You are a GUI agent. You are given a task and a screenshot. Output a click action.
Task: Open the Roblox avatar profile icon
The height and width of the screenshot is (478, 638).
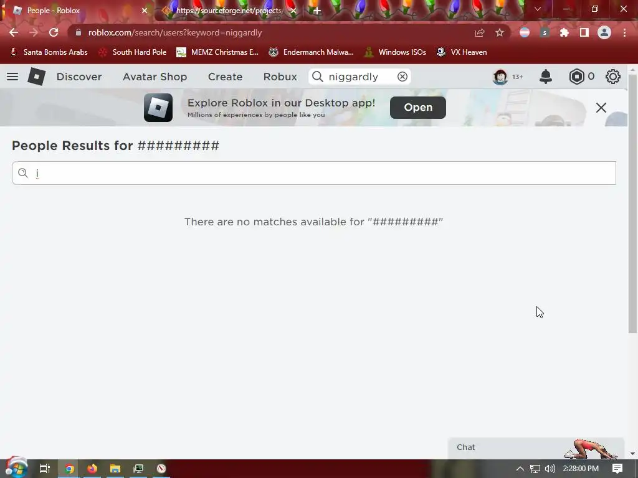(x=500, y=77)
